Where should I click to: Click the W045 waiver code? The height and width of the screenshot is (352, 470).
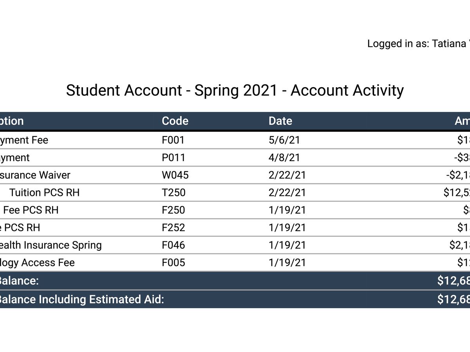pyautogui.click(x=175, y=175)
